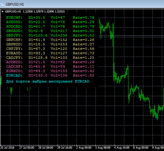Click the AUDCAD: label
Image resolution: width=164 pixels, height=151 pixels.
(x=14, y=26)
